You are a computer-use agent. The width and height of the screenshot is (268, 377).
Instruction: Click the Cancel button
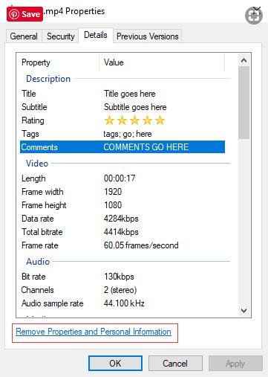click(x=175, y=364)
